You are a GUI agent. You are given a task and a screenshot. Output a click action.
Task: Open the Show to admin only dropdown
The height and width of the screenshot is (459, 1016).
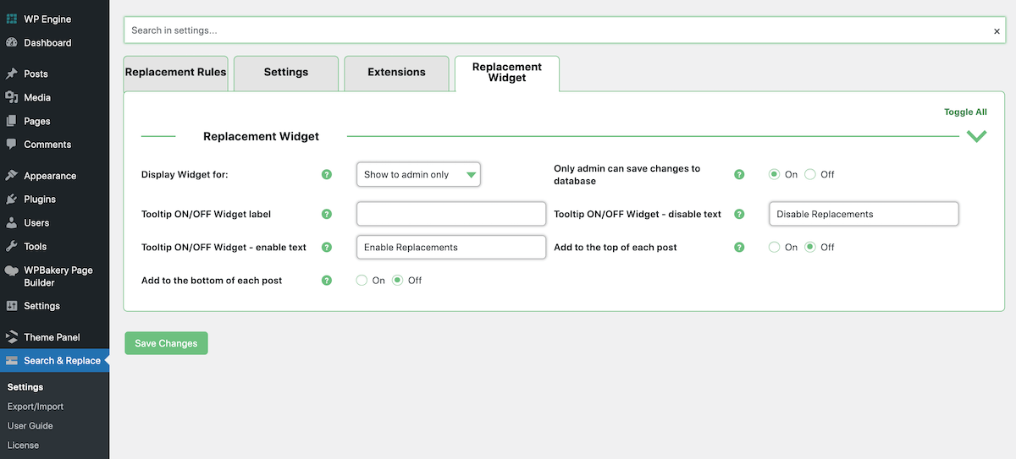point(418,174)
